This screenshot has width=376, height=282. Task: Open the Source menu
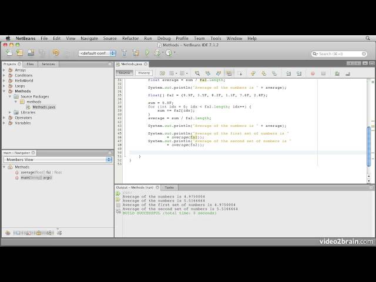pyautogui.click(x=110, y=38)
